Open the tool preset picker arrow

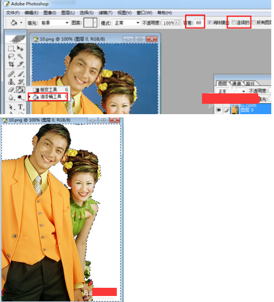pyautogui.click(x=21, y=23)
